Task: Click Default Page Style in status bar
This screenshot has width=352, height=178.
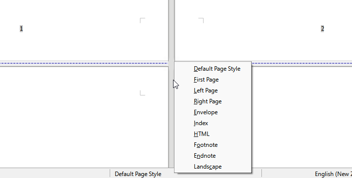Action: coord(138,174)
